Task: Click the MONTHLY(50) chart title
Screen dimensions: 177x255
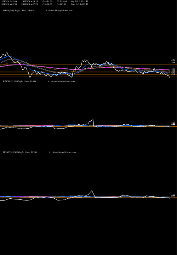Action: [20, 152]
